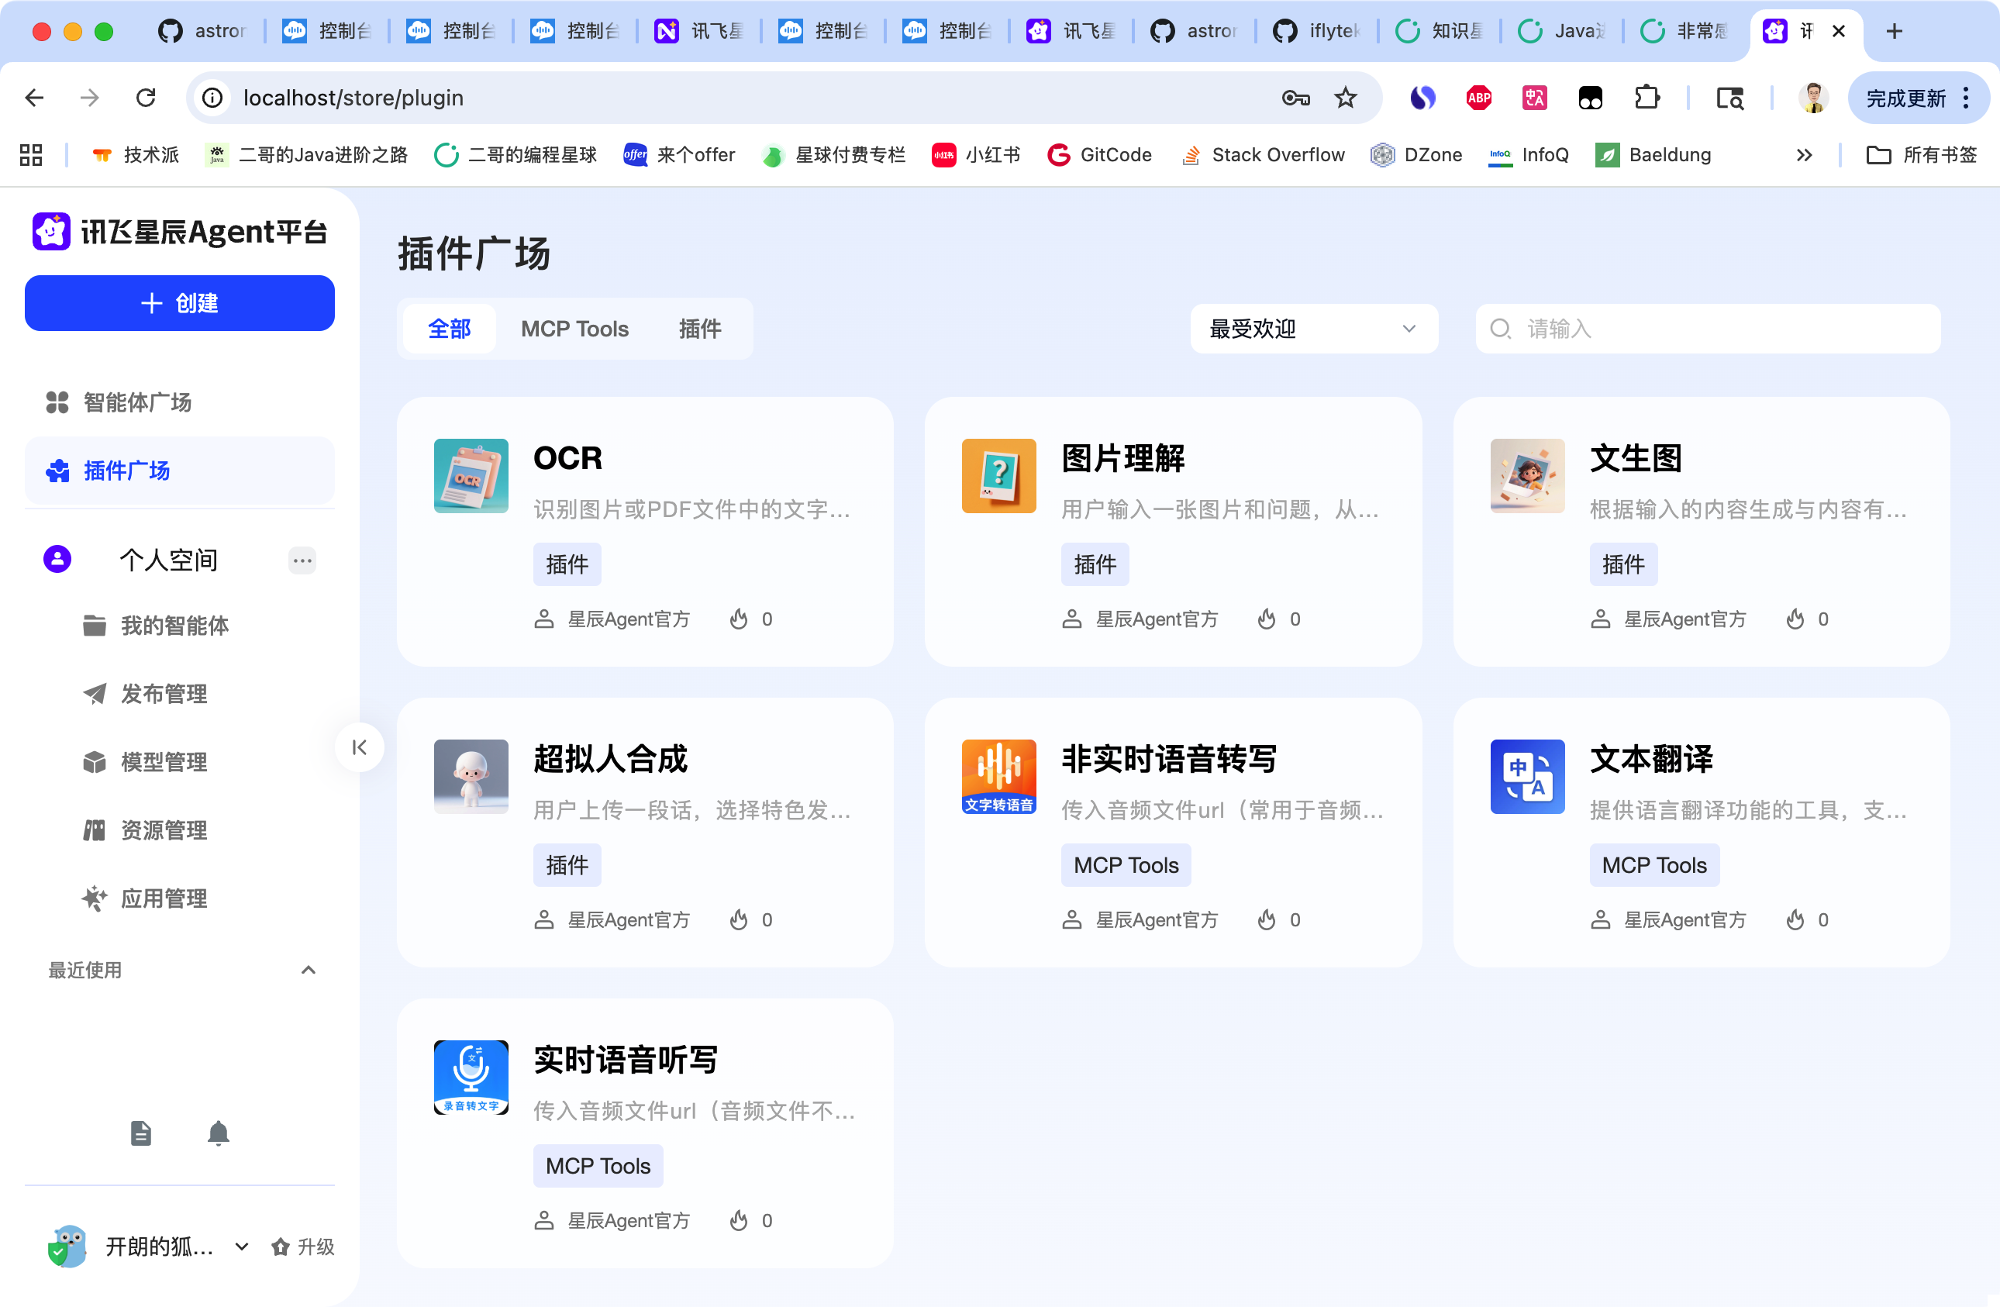Open the 最受欢迎 sort dropdown
The height and width of the screenshot is (1307, 2000).
1312,329
